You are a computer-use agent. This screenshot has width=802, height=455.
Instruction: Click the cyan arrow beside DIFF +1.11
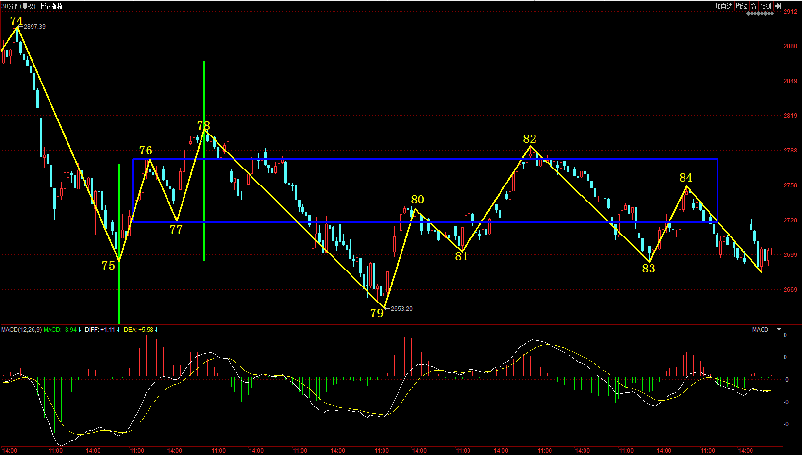point(118,330)
